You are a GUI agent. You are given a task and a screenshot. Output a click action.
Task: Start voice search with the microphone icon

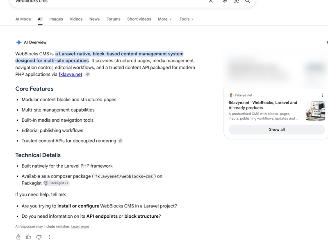(225, 1)
